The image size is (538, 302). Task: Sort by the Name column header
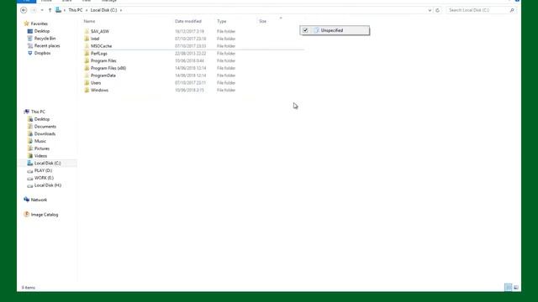click(x=90, y=21)
